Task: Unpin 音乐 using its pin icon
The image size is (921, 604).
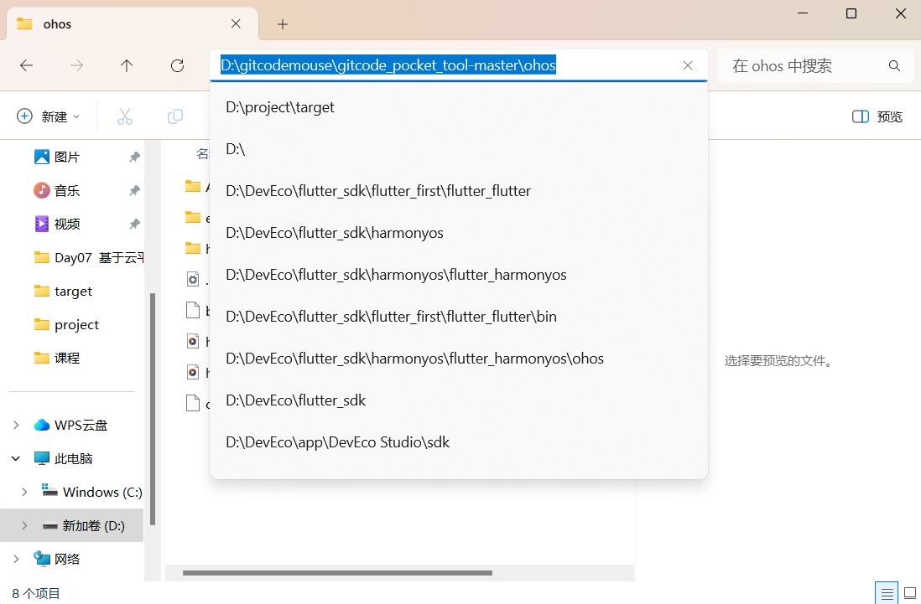Action: point(134,191)
